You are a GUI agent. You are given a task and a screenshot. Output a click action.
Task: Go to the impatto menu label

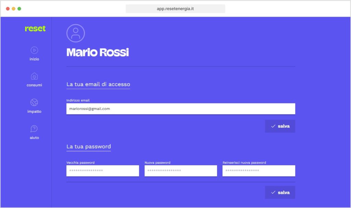click(x=34, y=111)
